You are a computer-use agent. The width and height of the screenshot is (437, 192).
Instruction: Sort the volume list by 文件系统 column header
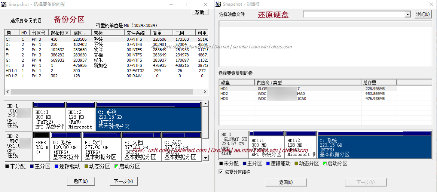(x=138, y=33)
